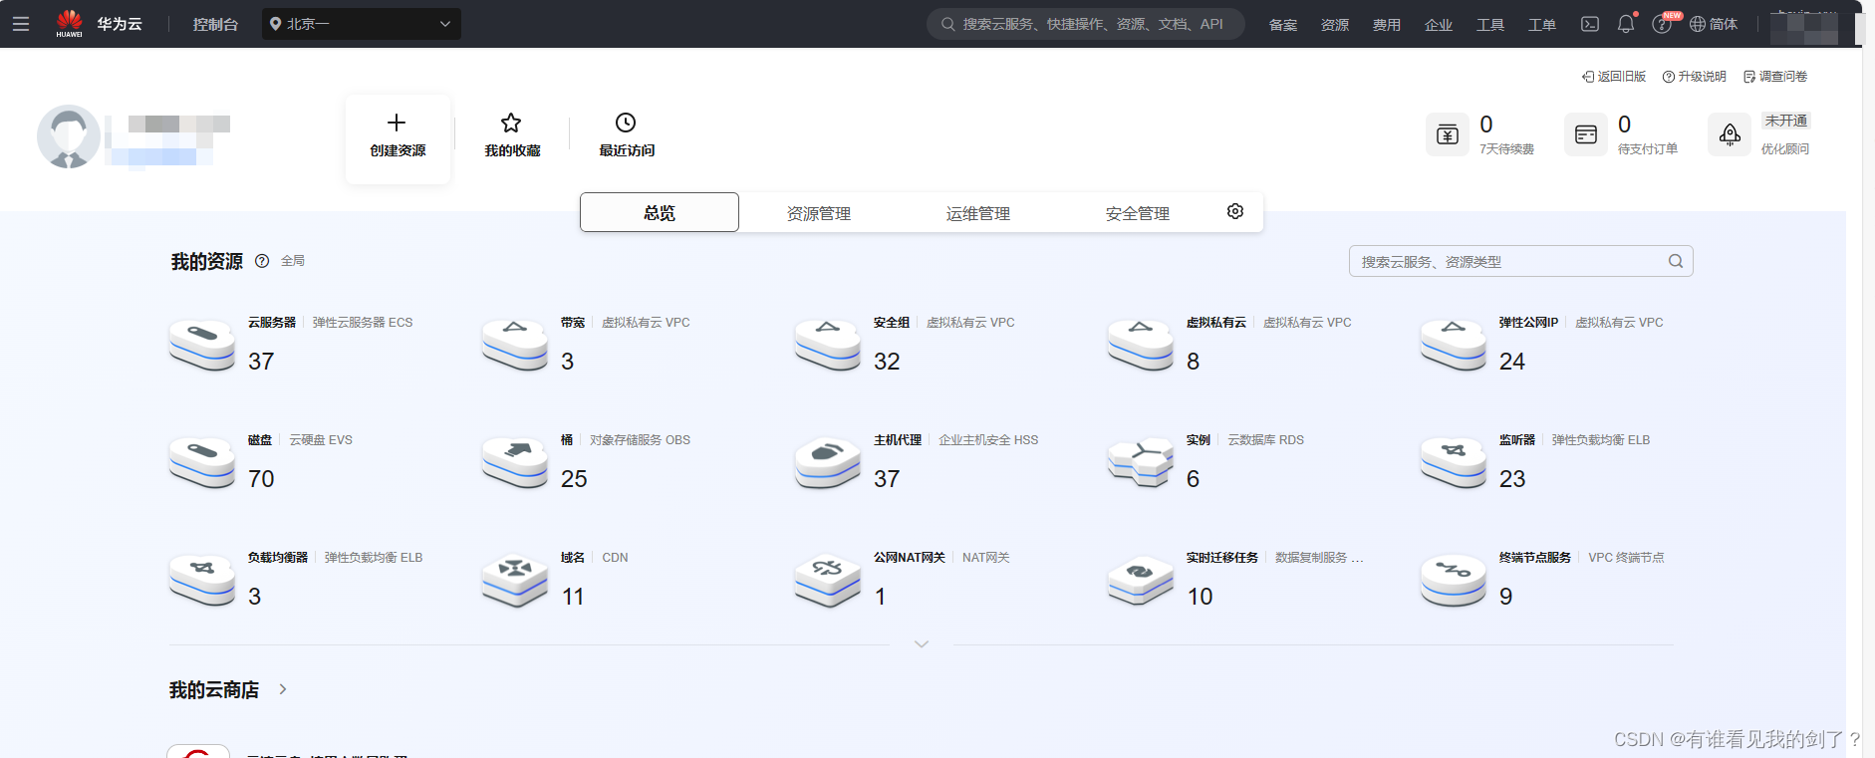
Task: Click 全局 scope label
Action: click(x=293, y=261)
